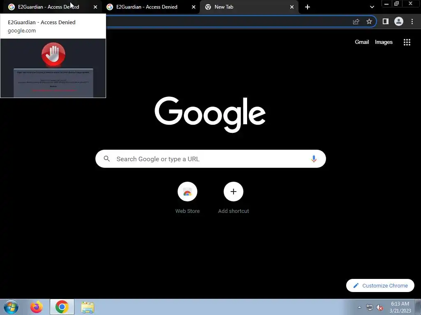Focus the Search Google or type a URL box
This screenshot has width=421, height=315.
click(210, 159)
